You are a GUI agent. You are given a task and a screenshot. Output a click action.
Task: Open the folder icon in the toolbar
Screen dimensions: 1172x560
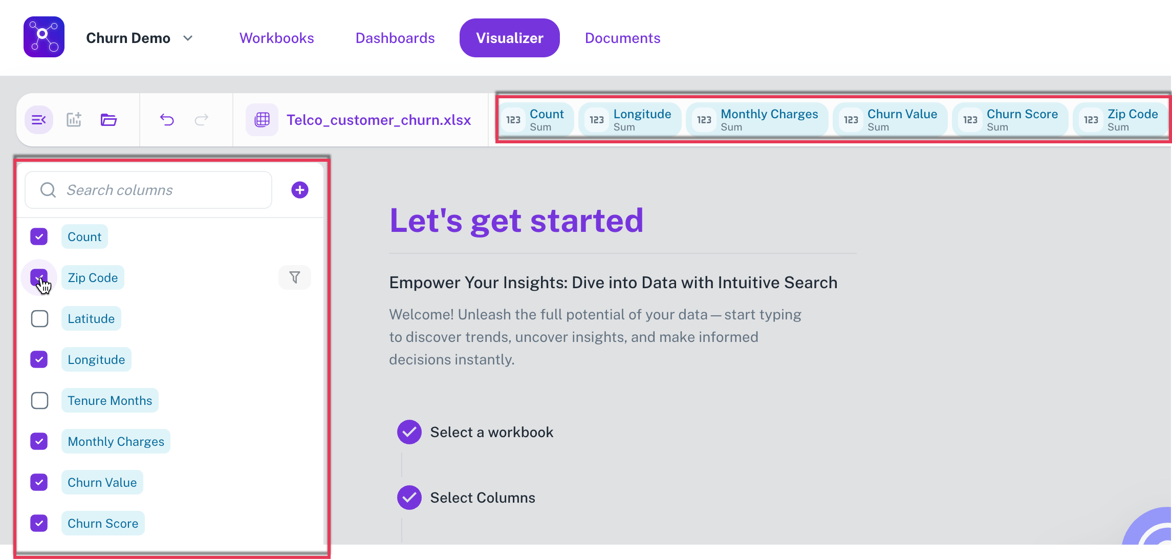[x=108, y=120]
